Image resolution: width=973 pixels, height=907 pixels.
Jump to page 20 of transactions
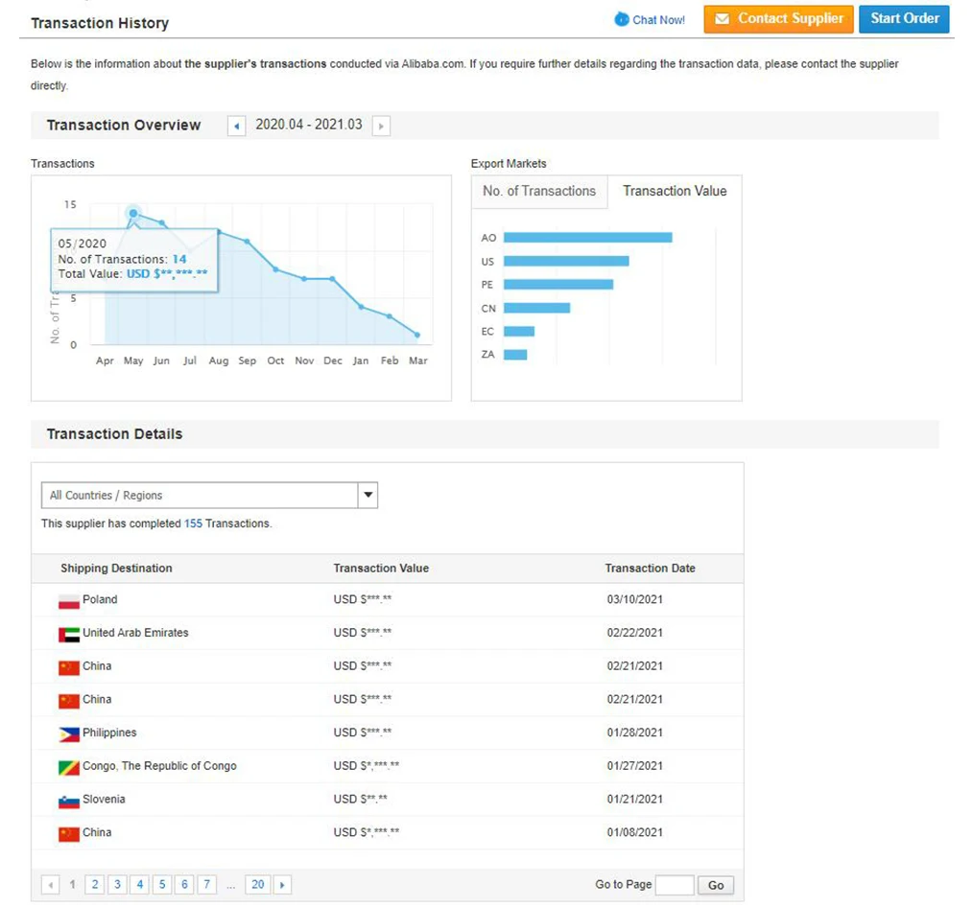pyautogui.click(x=257, y=885)
